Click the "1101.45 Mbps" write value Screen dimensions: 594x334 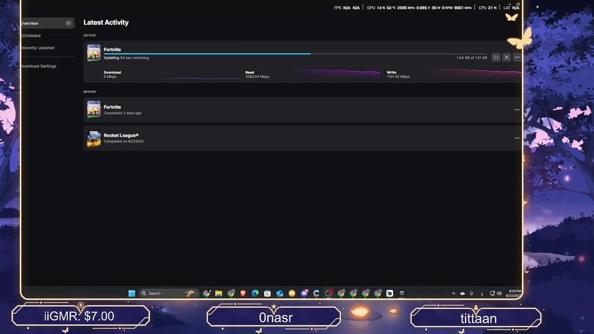tap(398, 77)
